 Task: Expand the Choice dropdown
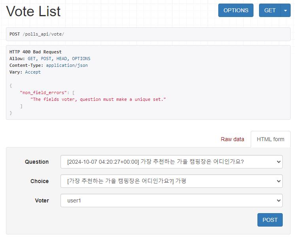coord(172,181)
